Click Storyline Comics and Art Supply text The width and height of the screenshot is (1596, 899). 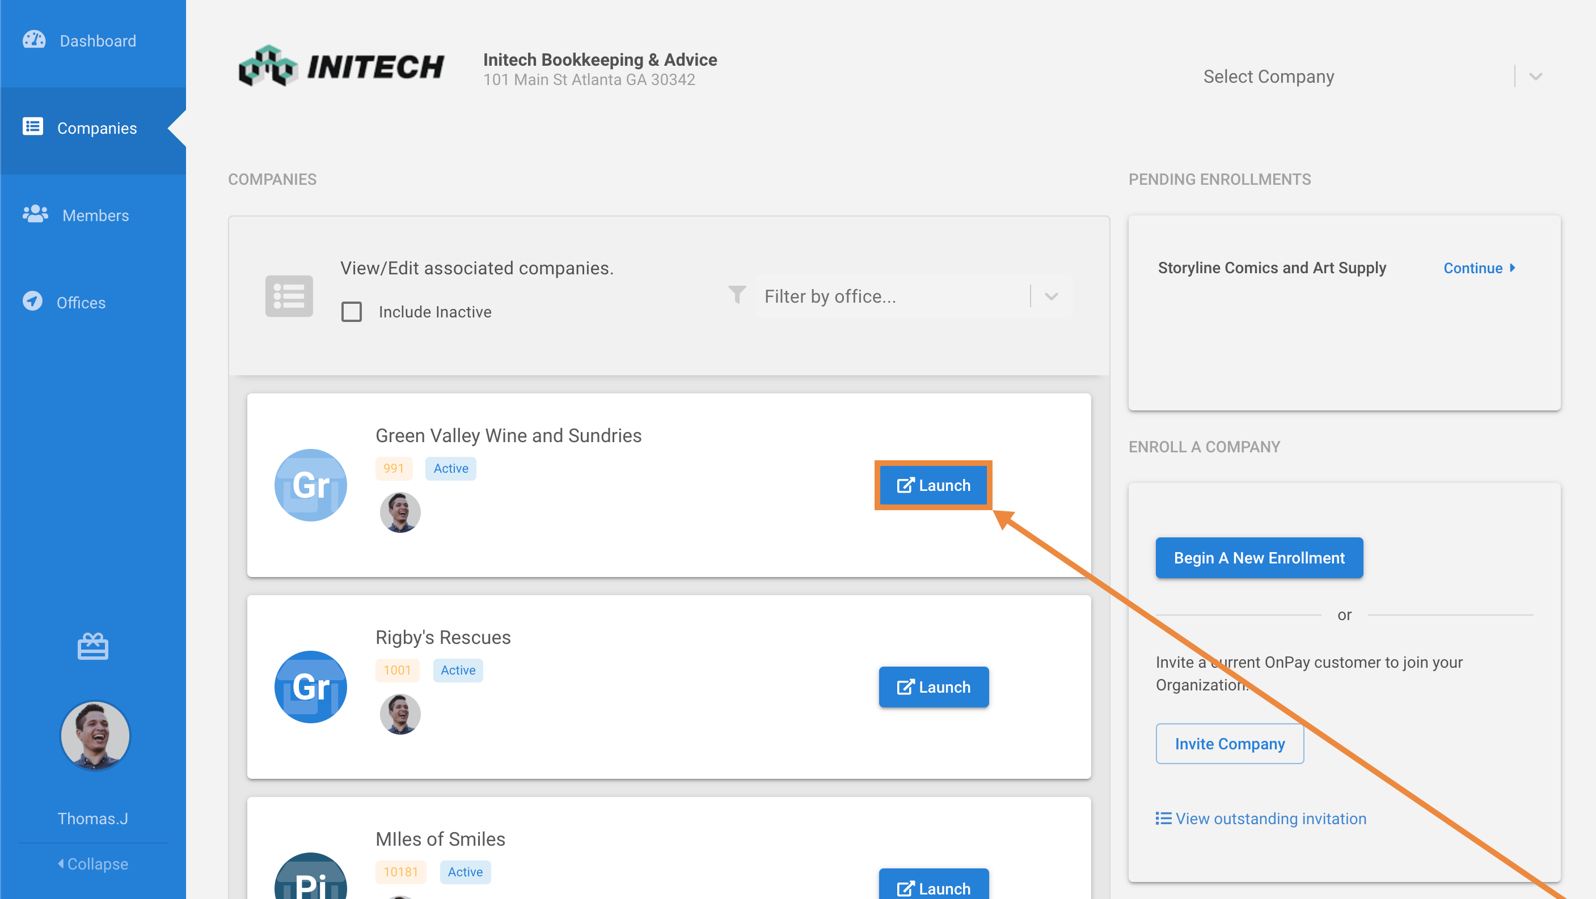coord(1272,268)
